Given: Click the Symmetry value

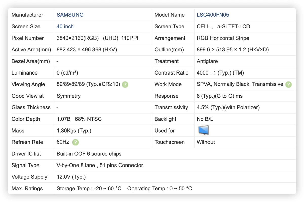Looking at the screenshot, I should (x=68, y=96).
